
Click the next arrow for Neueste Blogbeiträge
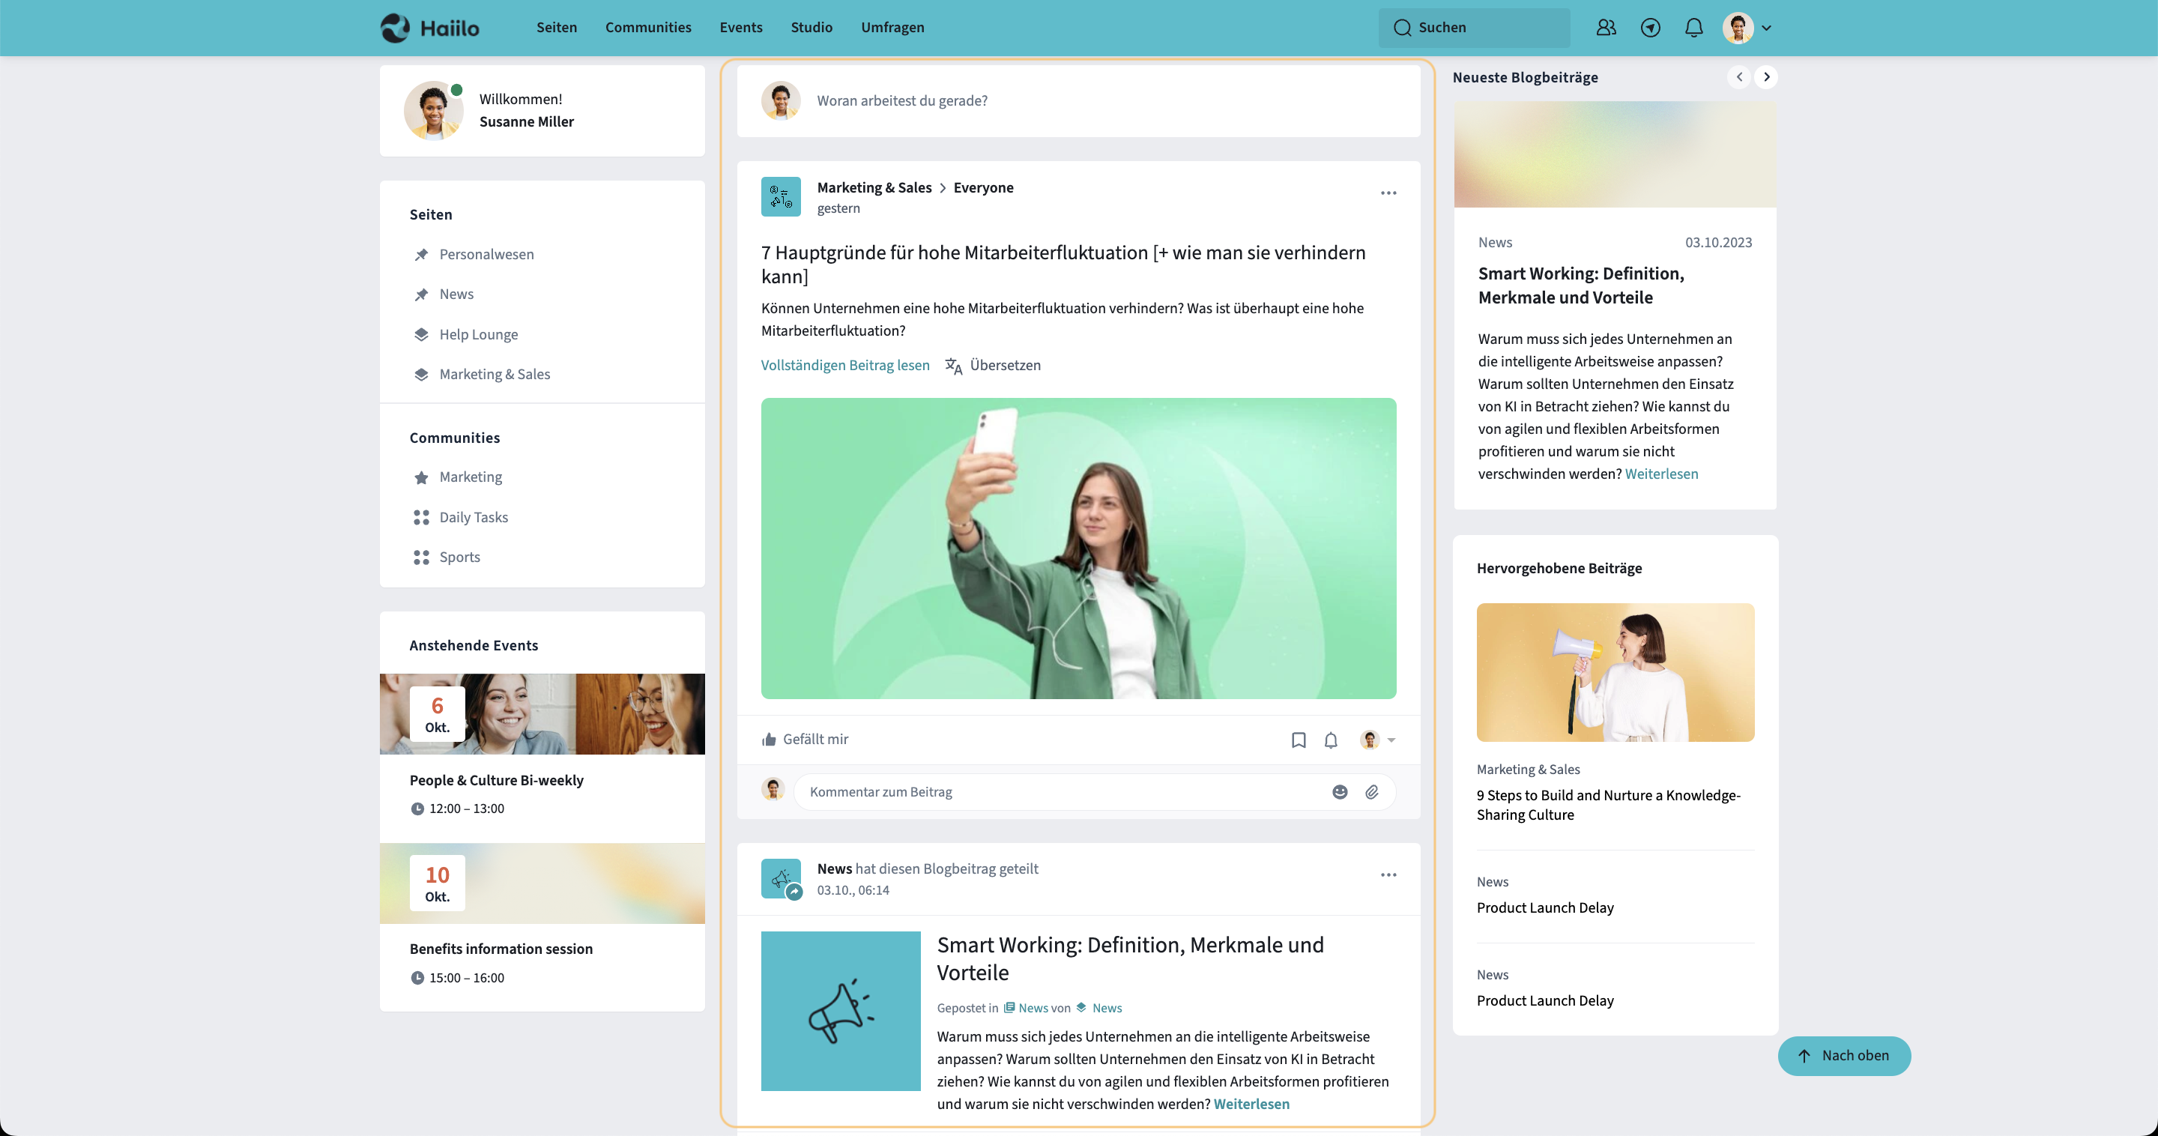coord(1767,77)
